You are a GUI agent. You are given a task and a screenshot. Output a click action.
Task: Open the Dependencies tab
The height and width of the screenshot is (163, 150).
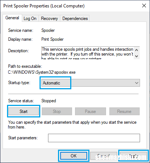pyautogui.click(x=75, y=19)
